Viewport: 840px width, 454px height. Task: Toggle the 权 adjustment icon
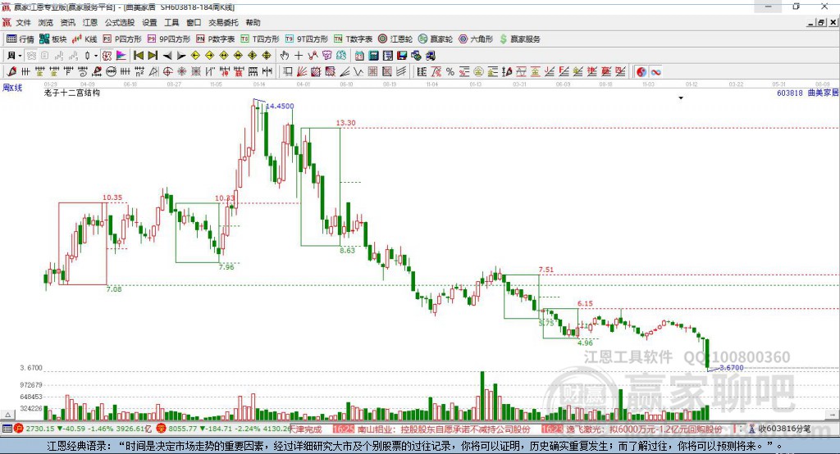click(107, 56)
